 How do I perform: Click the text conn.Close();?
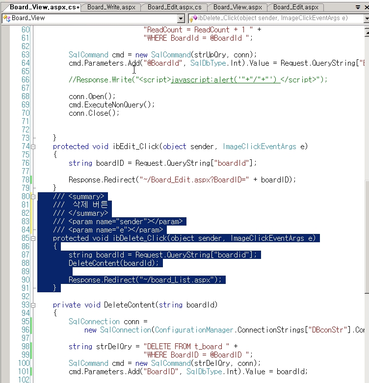[x=94, y=113]
